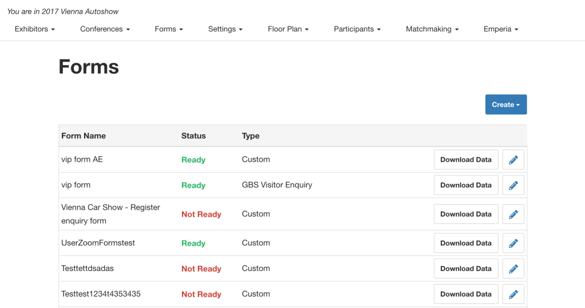Edit Testtest1234t4353435 using pencil icon
Viewport: 585px width, 308px height.
click(x=513, y=294)
